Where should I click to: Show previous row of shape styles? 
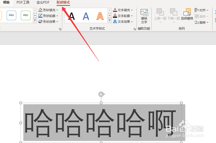click(x=35, y=10)
